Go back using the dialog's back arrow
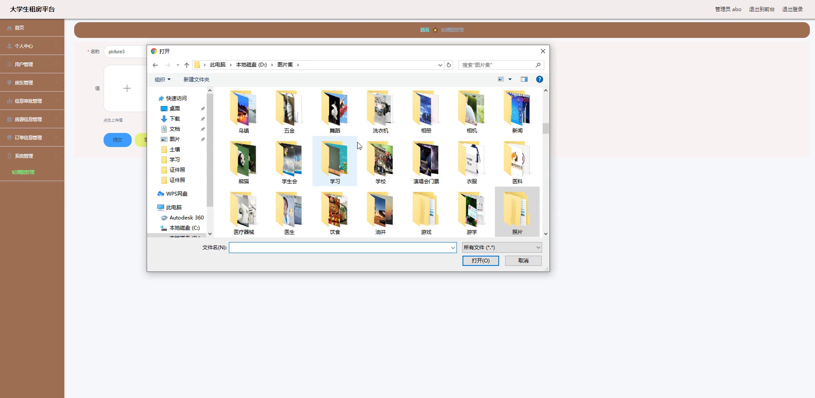This screenshot has width=815, height=398. click(x=155, y=65)
